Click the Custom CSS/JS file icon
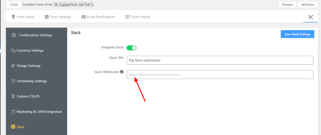Viewport: 321px width, 135px height. (x=13, y=96)
